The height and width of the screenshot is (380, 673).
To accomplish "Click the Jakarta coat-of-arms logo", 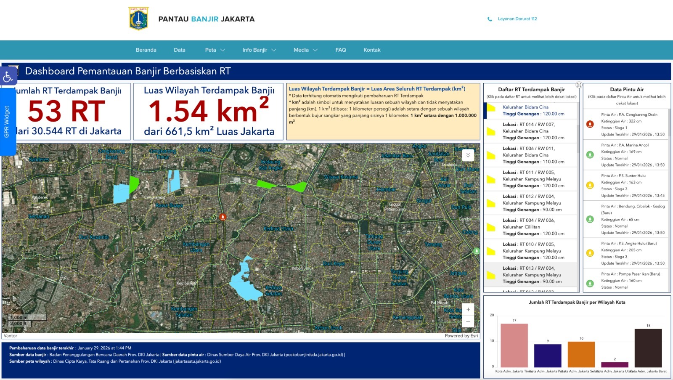I will click(x=138, y=18).
